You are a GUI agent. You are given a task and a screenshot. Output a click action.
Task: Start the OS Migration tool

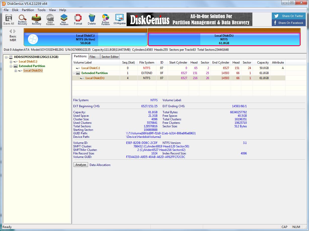point(120,19)
